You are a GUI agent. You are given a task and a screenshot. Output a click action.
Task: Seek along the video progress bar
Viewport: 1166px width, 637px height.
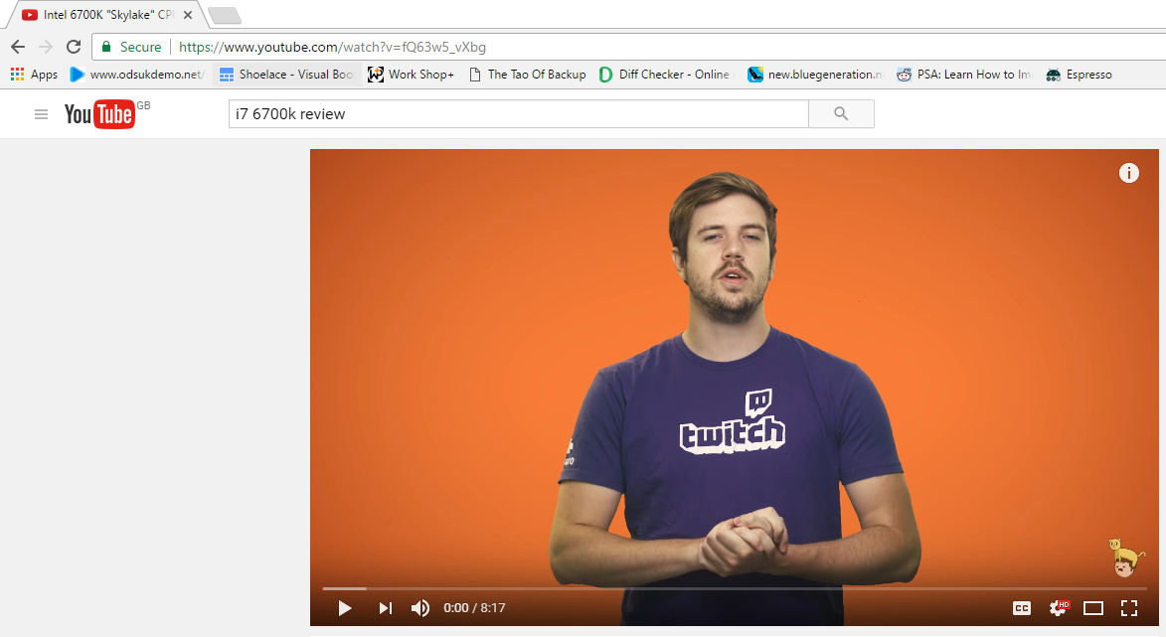735,588
